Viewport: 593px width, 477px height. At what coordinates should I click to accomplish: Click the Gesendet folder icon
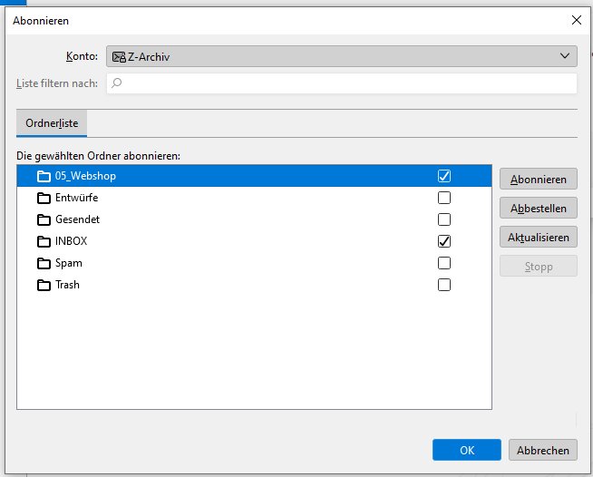44,219
